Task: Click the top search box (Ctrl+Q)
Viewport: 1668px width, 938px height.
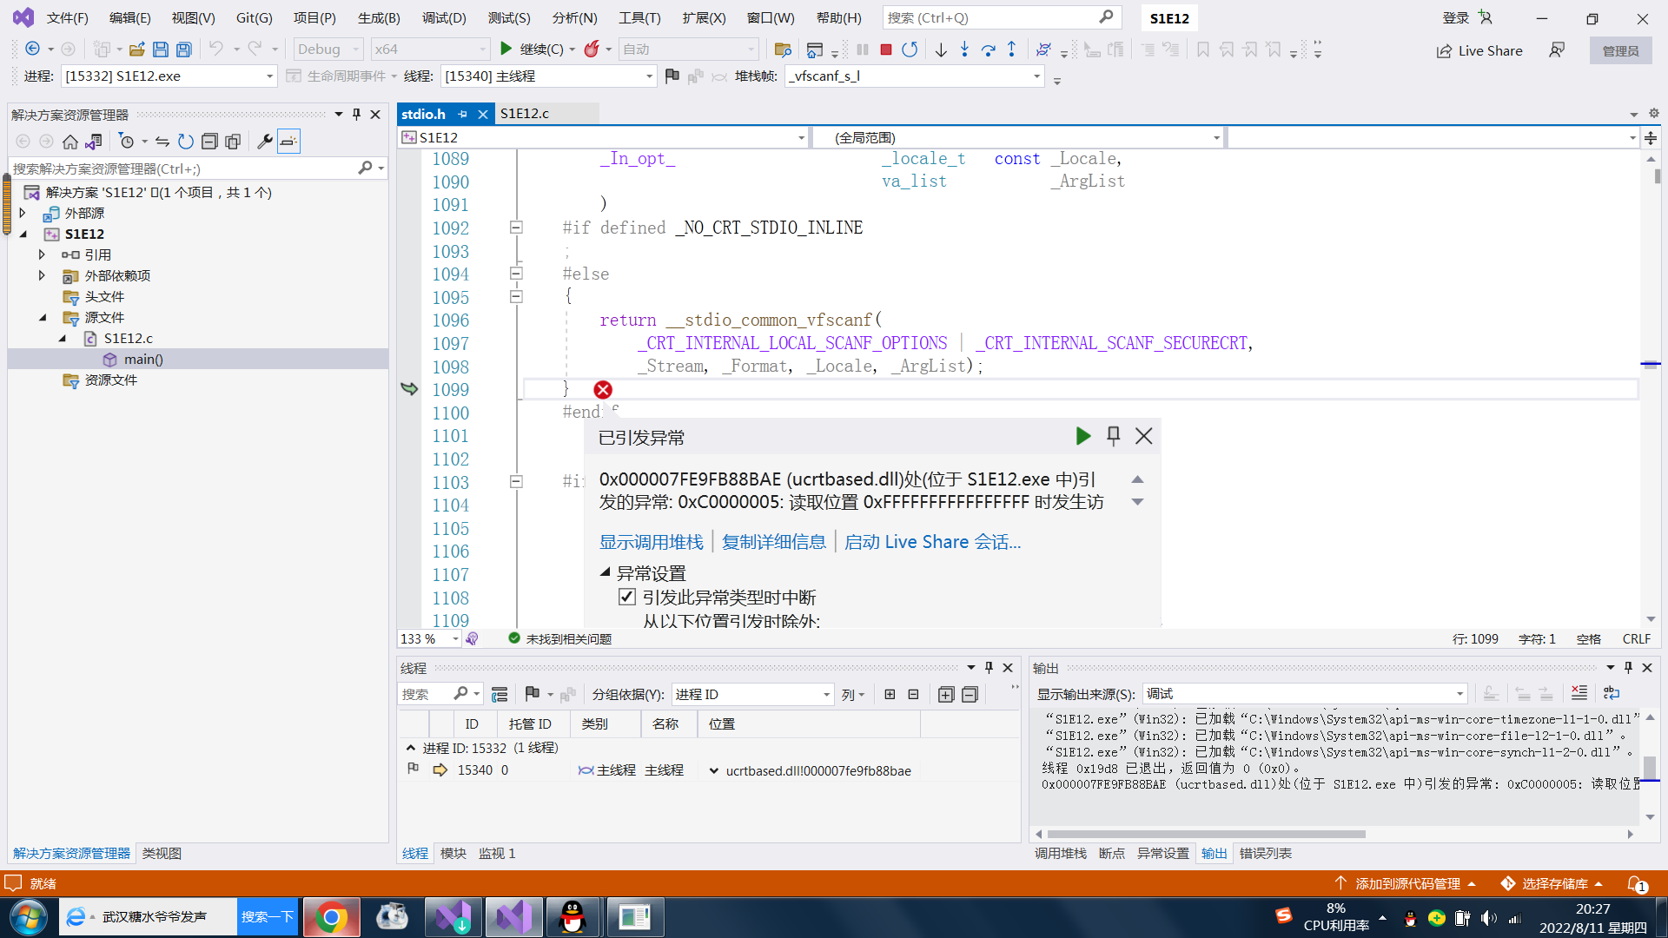Action: tap(1001, 17)
